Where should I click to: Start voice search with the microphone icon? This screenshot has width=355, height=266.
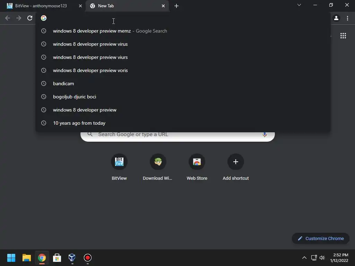[x=265, y=135]
